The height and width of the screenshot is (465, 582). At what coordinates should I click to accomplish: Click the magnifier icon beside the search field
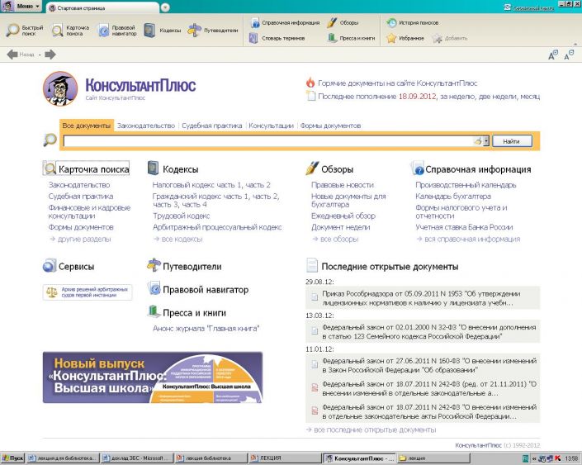(x=50, y=140)
